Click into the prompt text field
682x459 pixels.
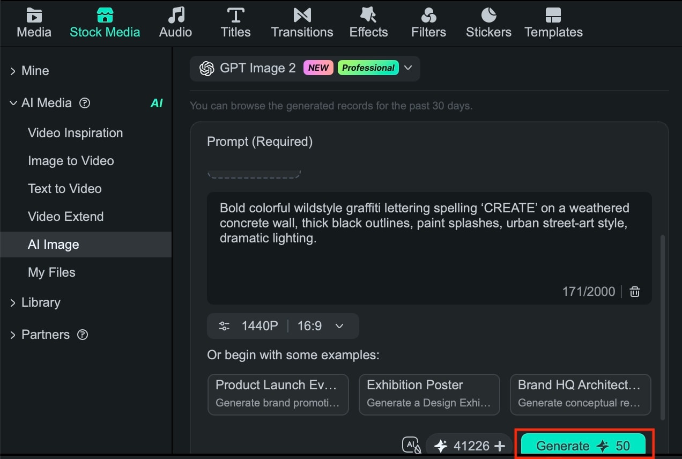click(429, 248)
